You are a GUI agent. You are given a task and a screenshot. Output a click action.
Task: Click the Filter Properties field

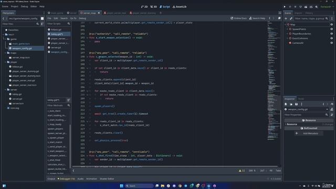coord(307,115)
